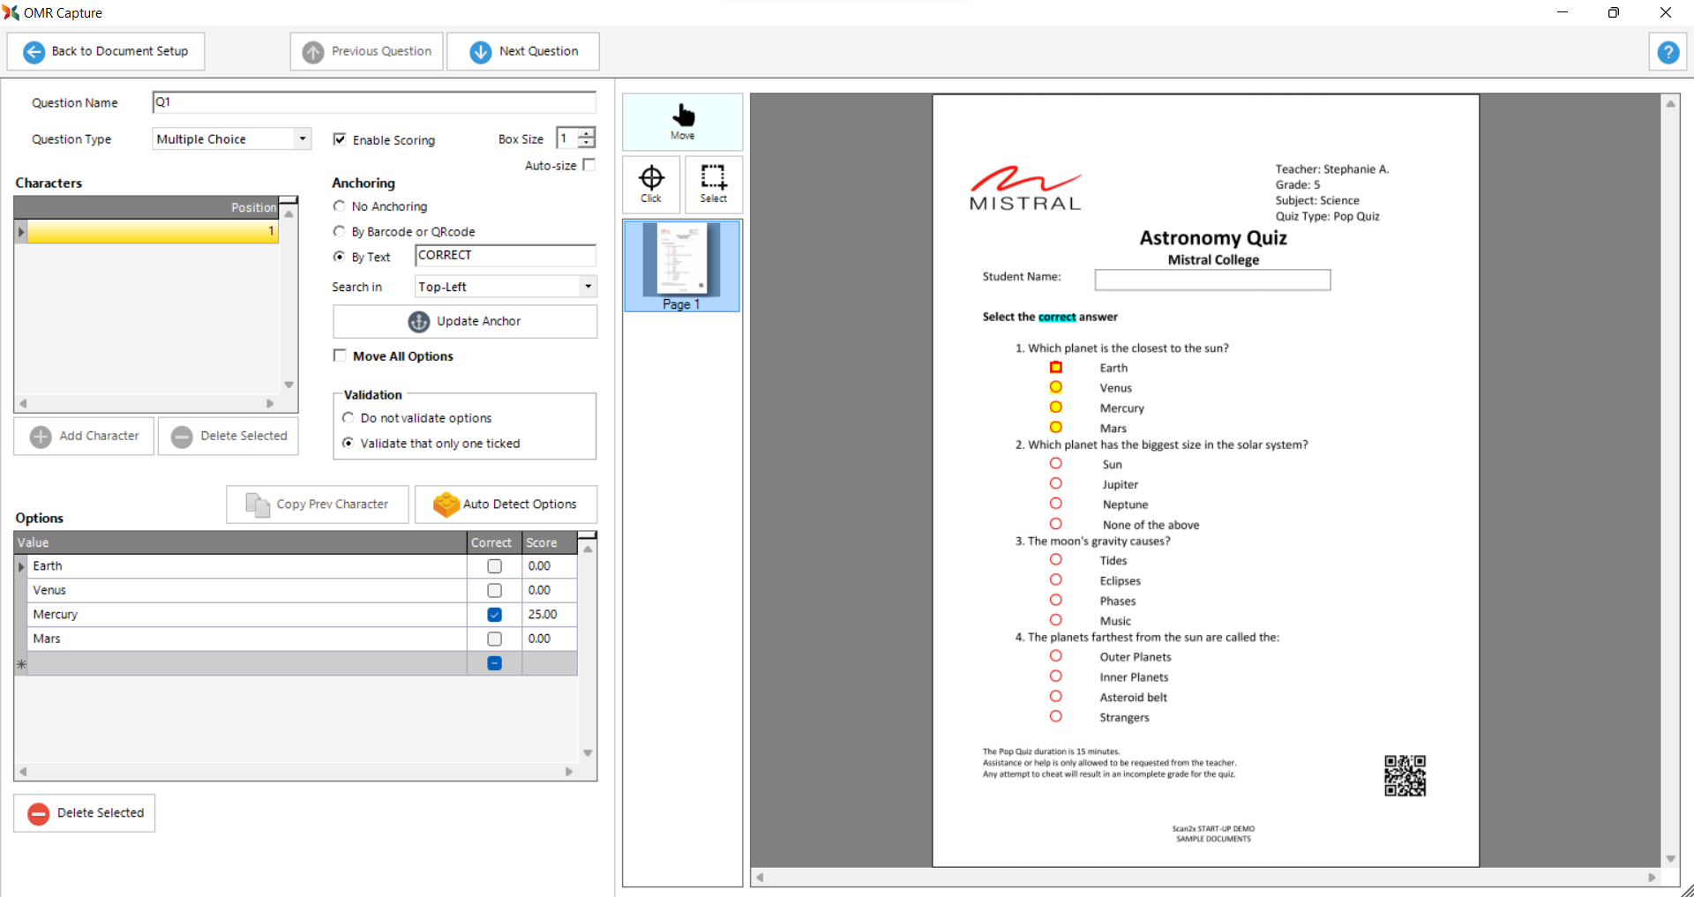Screen dimensions: 1694x897
Task: Click the Mercury answer bubble on the quiz
Action: (x=1055, y=407)
